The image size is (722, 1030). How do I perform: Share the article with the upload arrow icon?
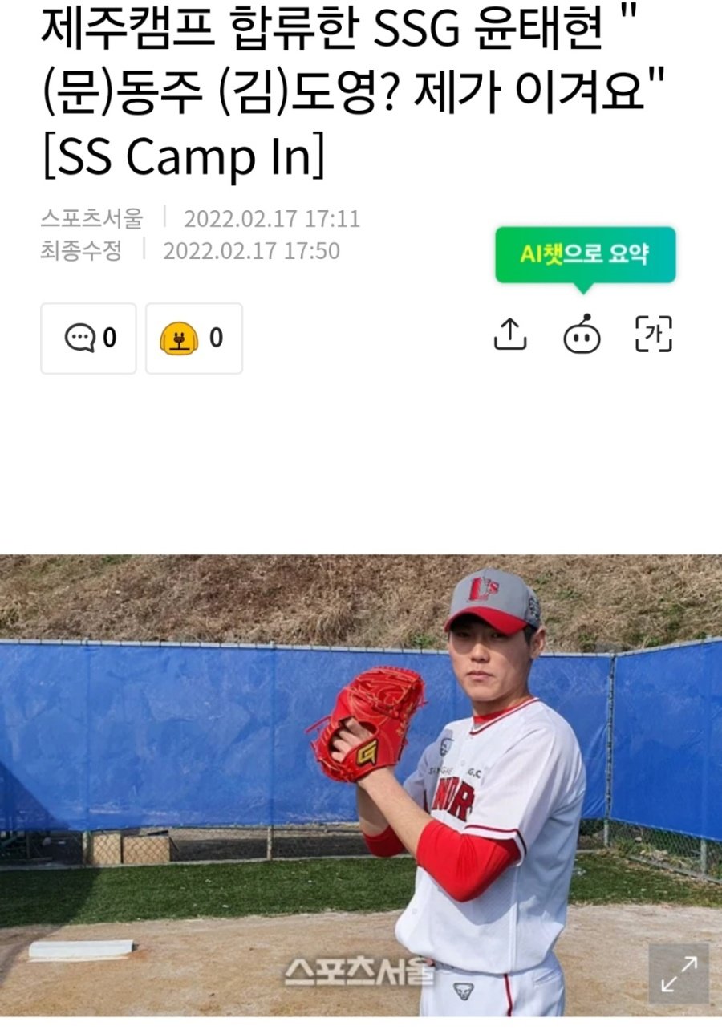[x=510, y=335]
